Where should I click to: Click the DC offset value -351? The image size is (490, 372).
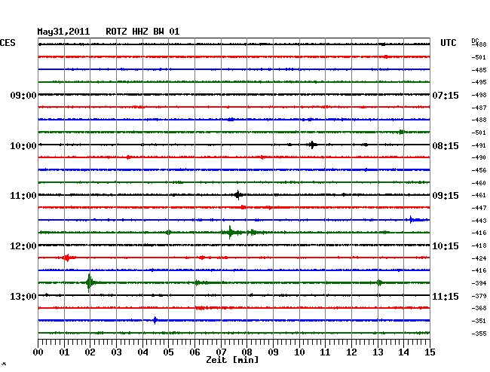479,321
